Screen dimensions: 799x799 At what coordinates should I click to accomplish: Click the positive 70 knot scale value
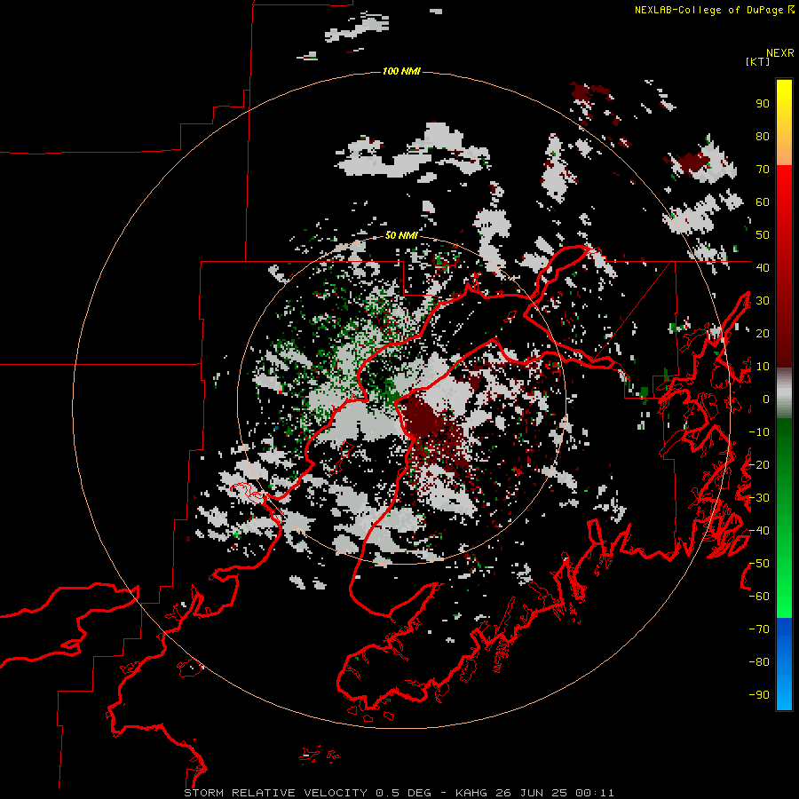point(763,170)
